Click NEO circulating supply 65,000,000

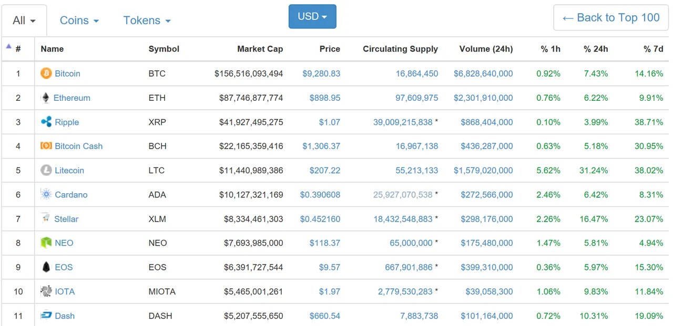tap(411, 243)
